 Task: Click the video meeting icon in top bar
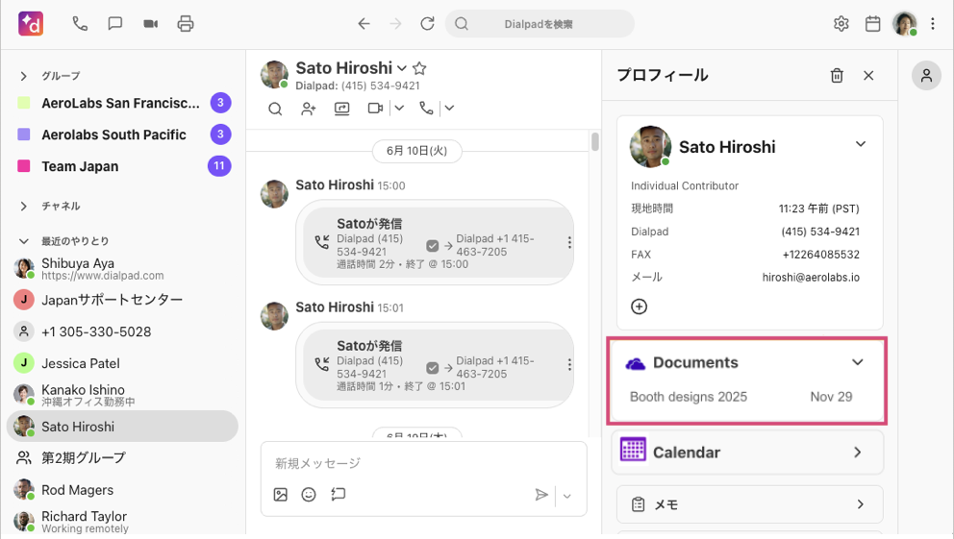tap(151, 24)
